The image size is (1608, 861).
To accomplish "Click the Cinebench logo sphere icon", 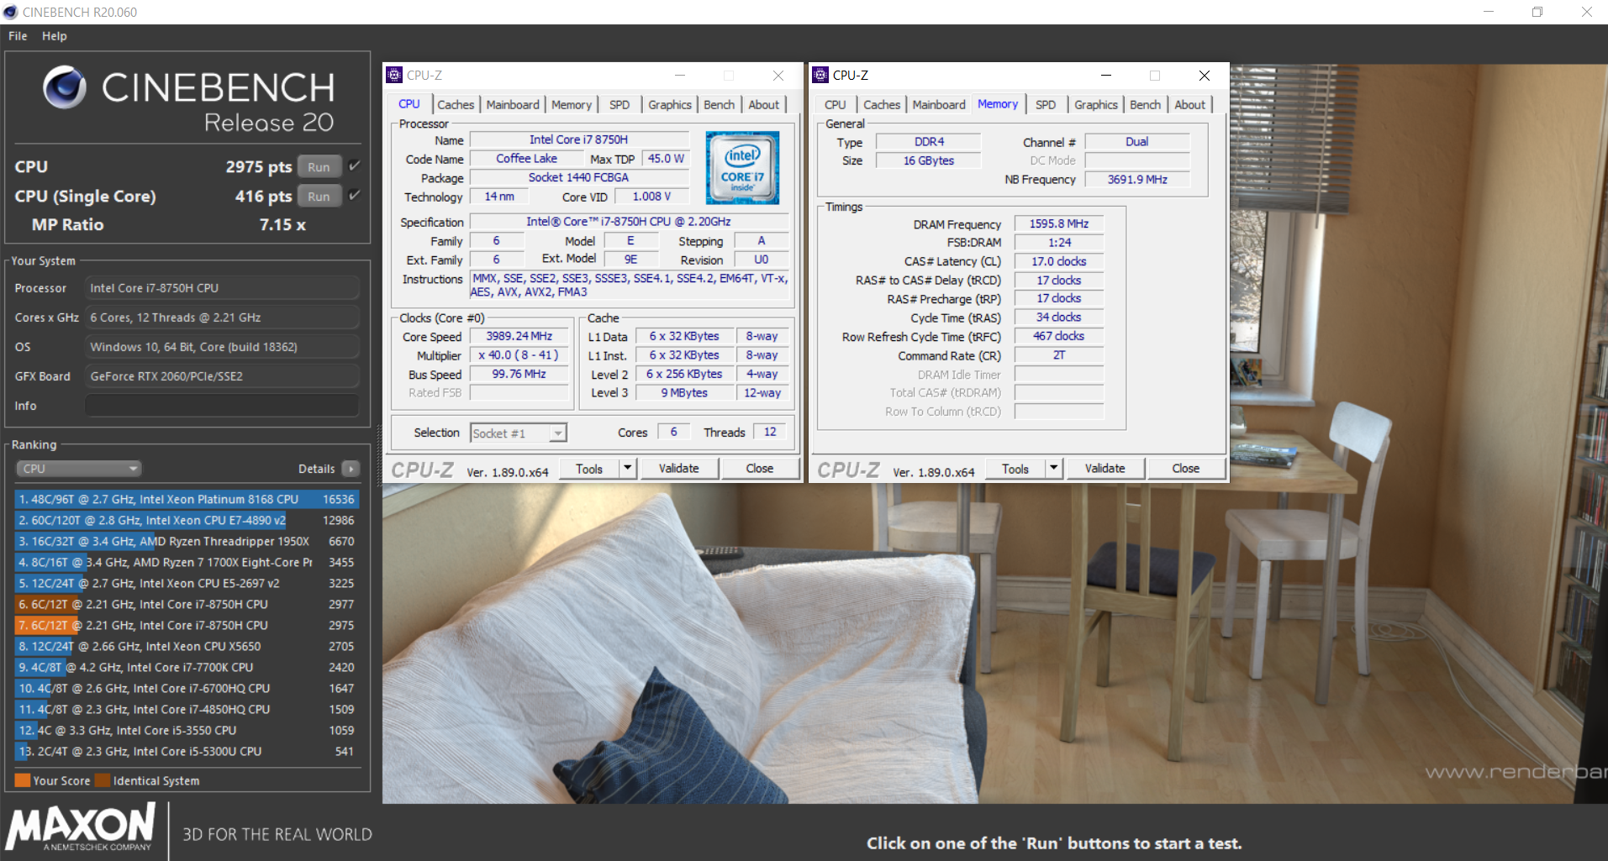I will coord(65,87).
